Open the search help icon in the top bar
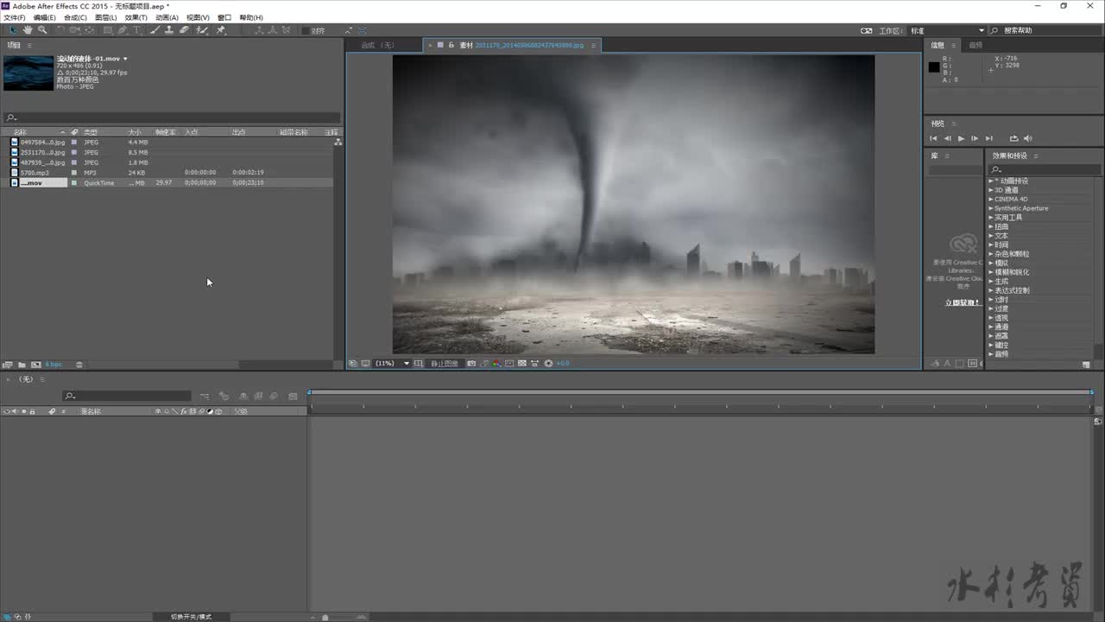 994,30
